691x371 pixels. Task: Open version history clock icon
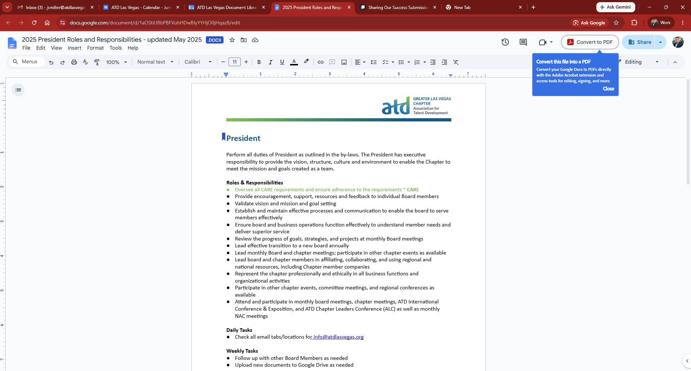pyautogui.click(x=505, y=42)
